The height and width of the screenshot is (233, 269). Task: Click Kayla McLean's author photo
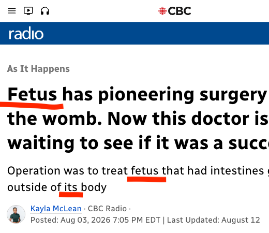pyautogui.click(x=16, y=214)
